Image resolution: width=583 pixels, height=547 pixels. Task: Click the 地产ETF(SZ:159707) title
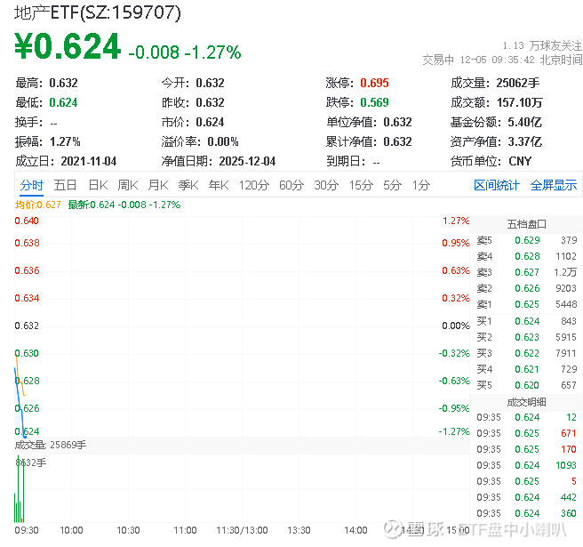pos(99,12)
